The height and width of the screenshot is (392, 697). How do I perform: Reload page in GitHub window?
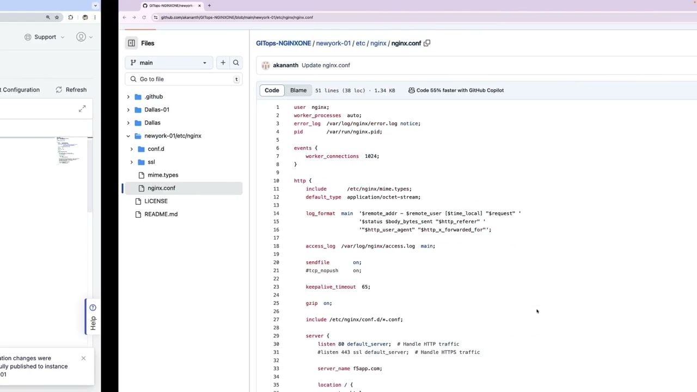(x=144, y=17)
